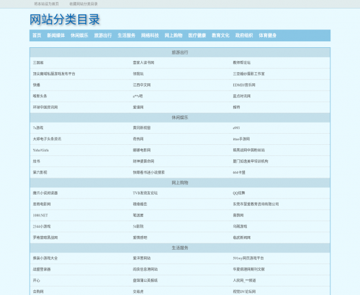Click the 收藏网站分类目录 link
Screen dimensions: 360x295
[x=83, y=4]
